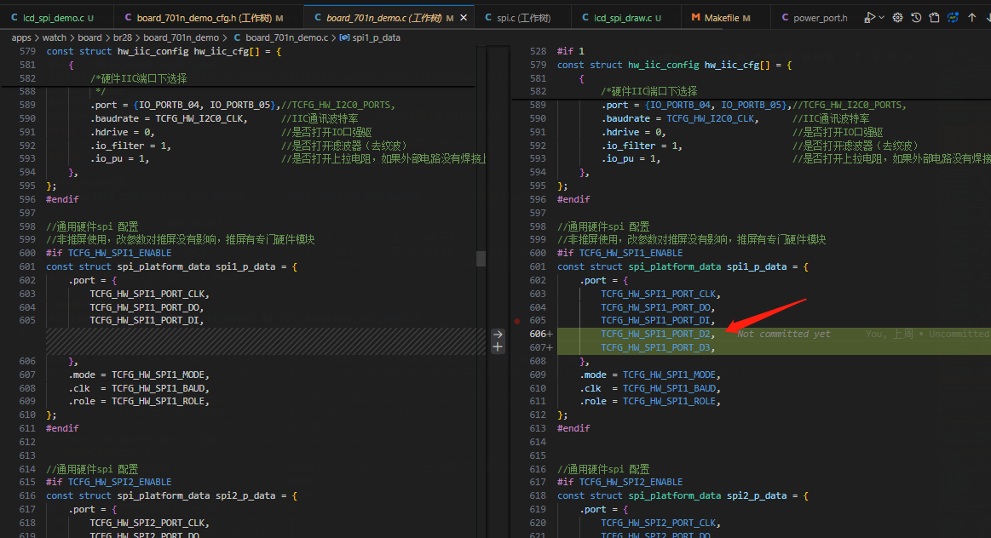
Task: Click the 'apps' breadcrumb segment
Action: click(x=21, y=38)
